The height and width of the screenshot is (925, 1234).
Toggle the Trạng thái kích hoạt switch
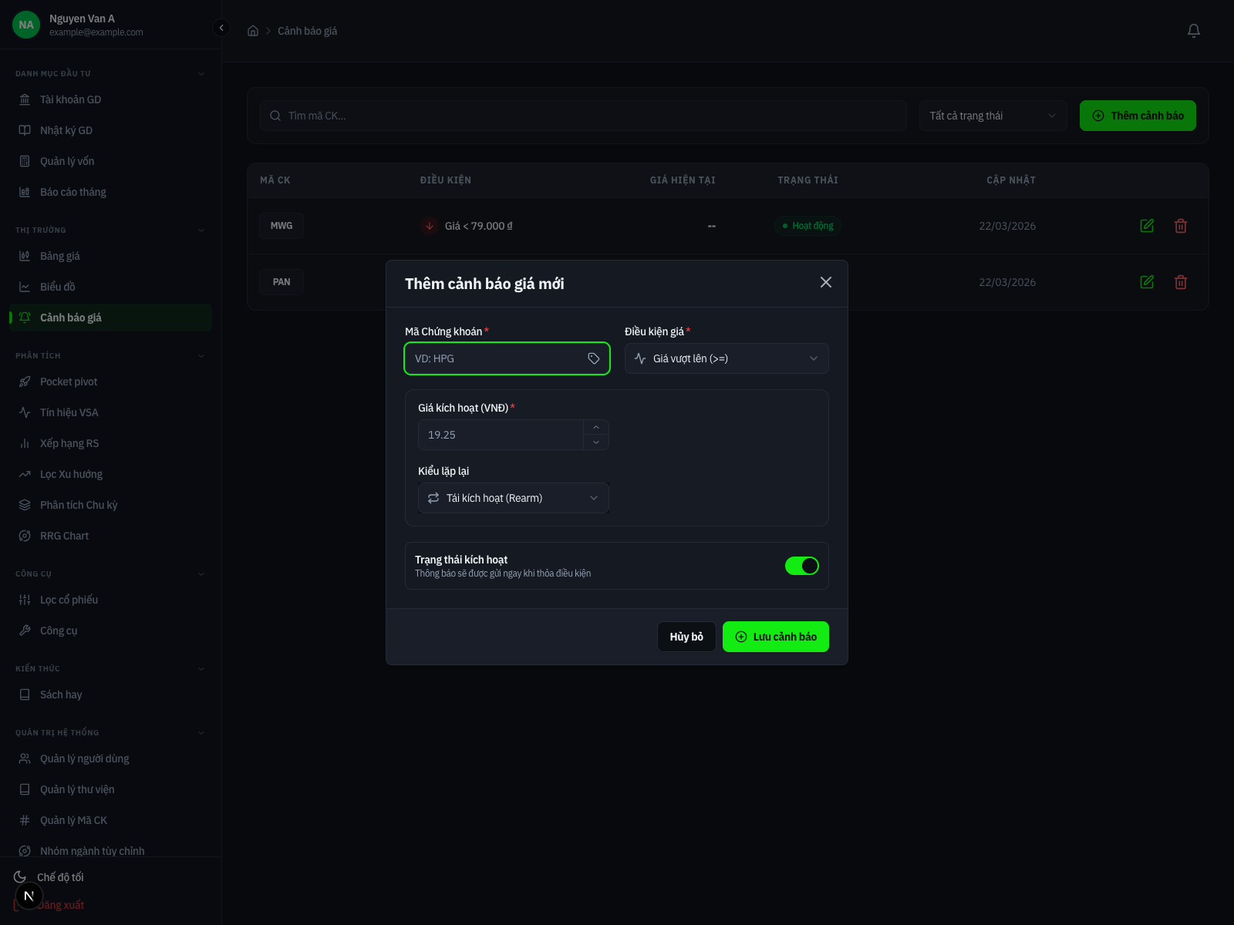click(801, 566)
